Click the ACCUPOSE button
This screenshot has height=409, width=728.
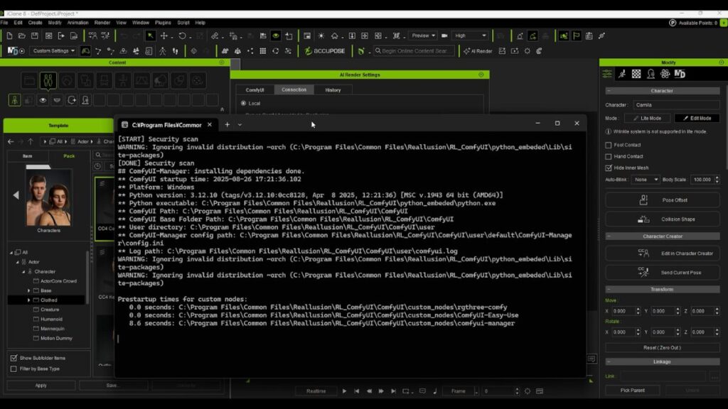click(325, 51)
